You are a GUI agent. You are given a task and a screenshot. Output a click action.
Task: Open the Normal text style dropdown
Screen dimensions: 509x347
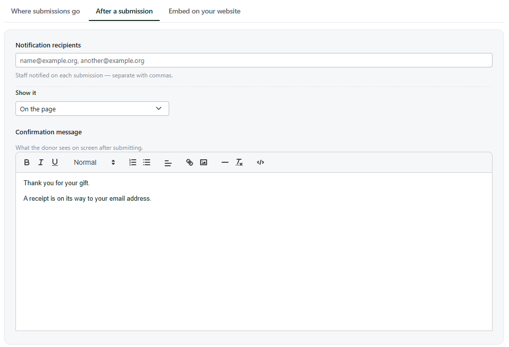click(x=94, y=162)
